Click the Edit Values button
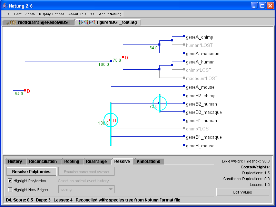 click(x=243, y=192)
